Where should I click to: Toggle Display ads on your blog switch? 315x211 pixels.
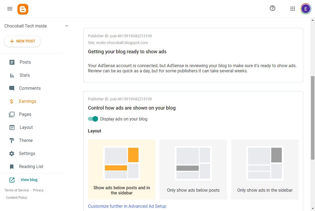coord(93,119)
